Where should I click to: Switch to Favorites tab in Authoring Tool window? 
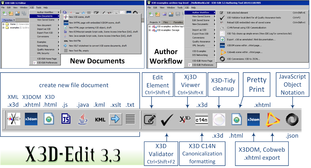coord(178,22)
